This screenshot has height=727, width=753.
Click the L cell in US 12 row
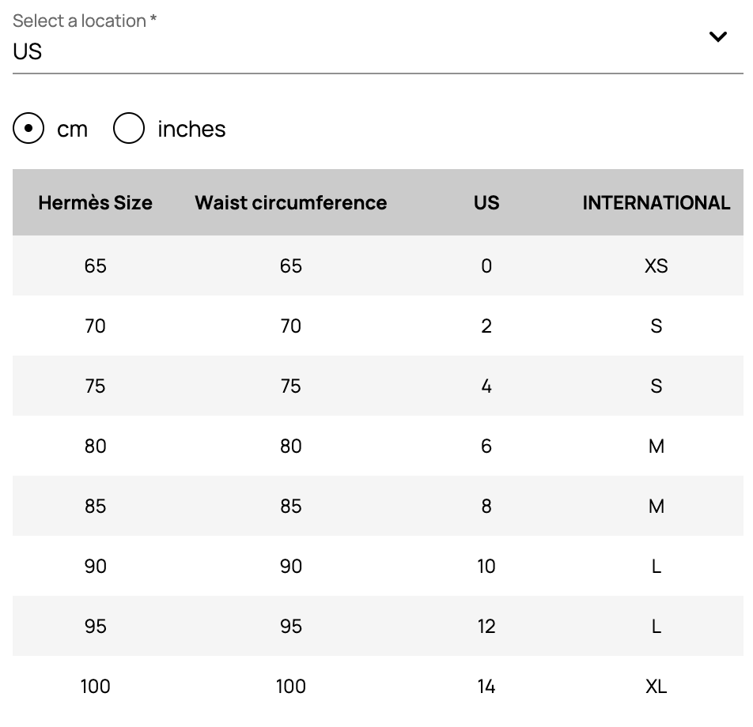point(656,626)
